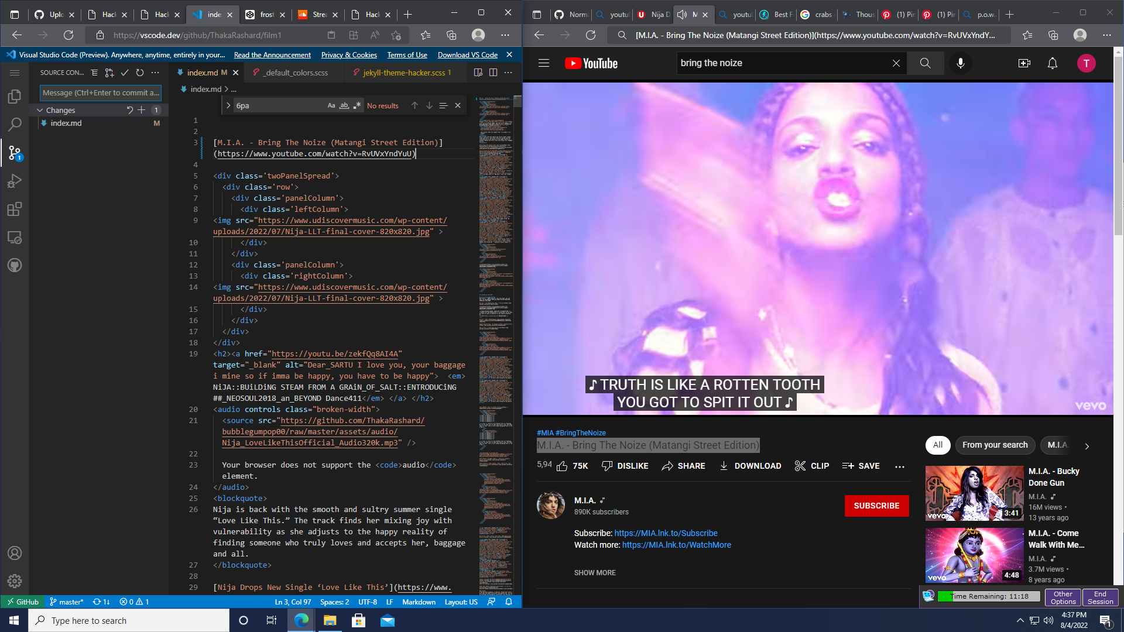1124x632 pixels.
Task: Go to next find match arrow
Action: pyautogui.click(x=429, y=105)
